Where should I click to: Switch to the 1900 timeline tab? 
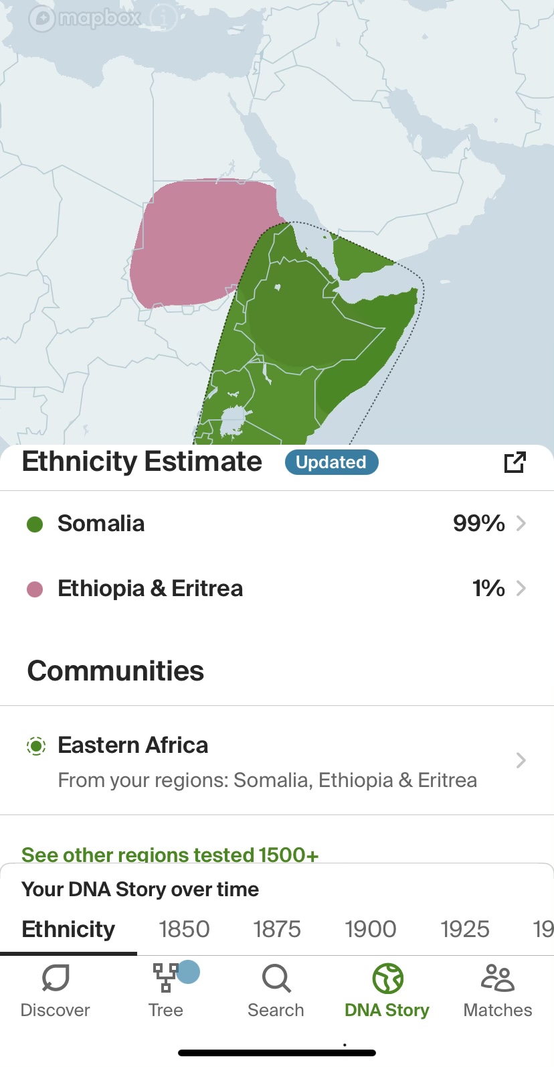click(x=371, y=929)
